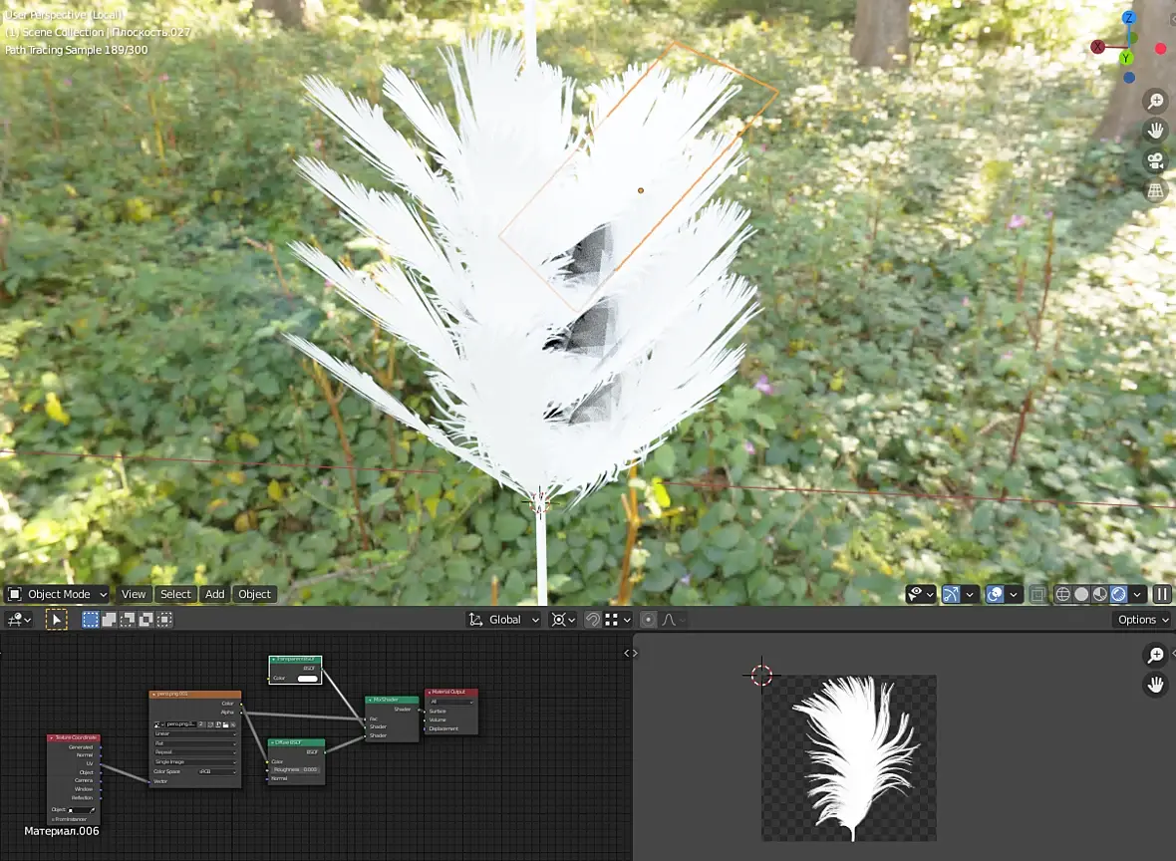
Task: Click the transform orientation axes icon
Action: coord(475,620)
